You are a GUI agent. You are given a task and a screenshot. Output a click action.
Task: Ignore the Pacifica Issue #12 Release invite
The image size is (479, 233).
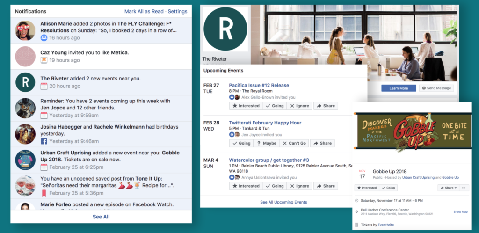pos(300,106)
